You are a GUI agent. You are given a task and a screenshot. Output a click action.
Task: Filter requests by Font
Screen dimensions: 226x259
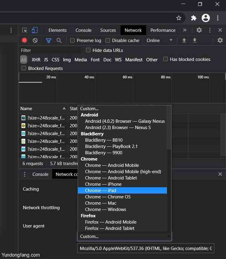point(95,60)
